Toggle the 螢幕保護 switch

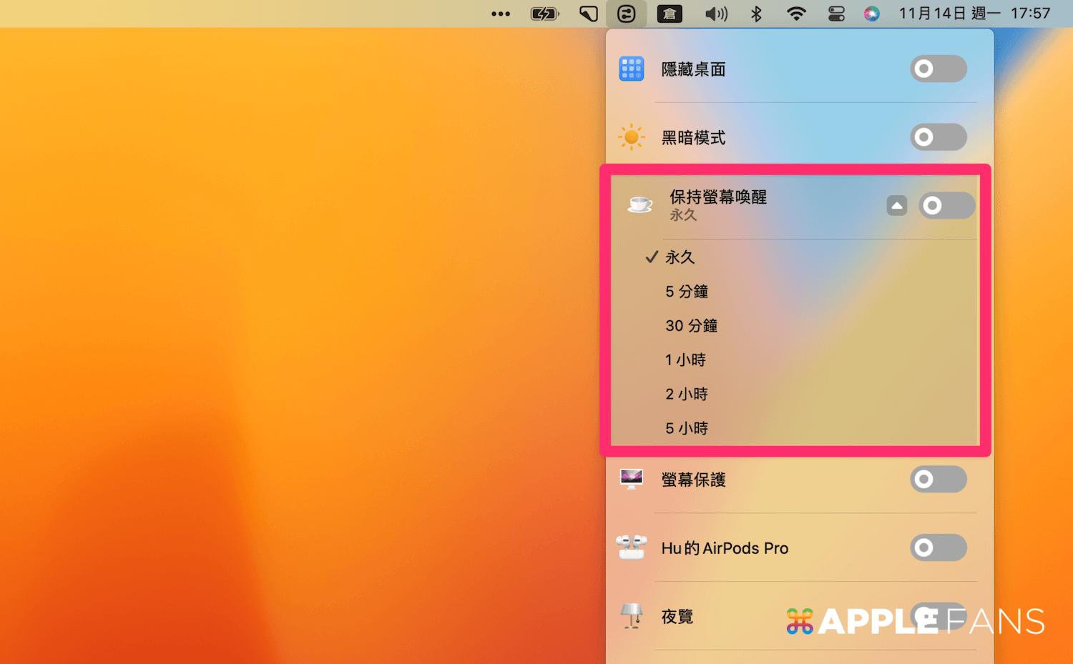[938, 479]
